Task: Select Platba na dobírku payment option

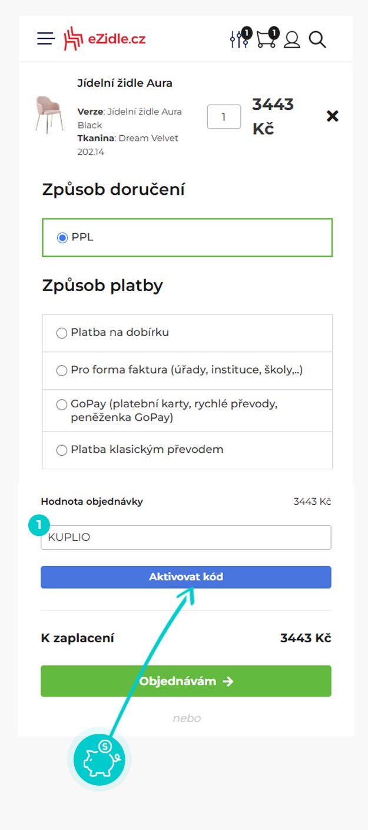Action: (x=62, y=334)
